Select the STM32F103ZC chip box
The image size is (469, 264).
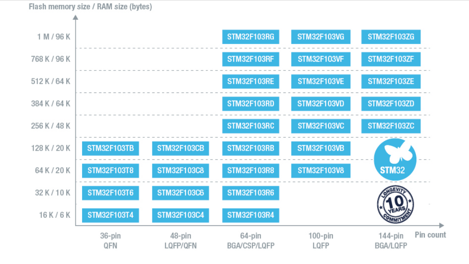coord(391,126)
